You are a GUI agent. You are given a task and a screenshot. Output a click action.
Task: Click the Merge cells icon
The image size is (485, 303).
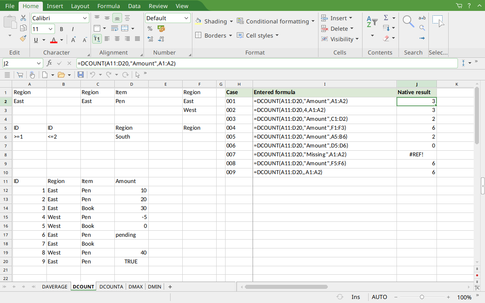point(125,28)
